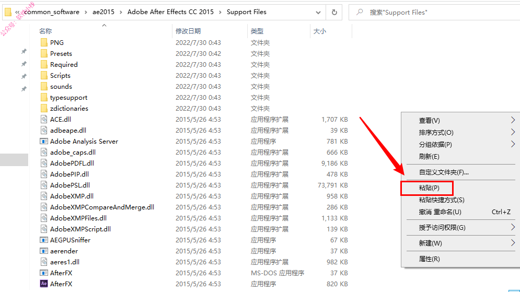
Task: Open 属性(R) from the context menu
Action: point(429,259)
